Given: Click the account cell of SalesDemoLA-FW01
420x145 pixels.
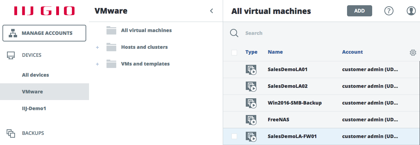Looking at the screenshot, I should (x=370, y=136).
